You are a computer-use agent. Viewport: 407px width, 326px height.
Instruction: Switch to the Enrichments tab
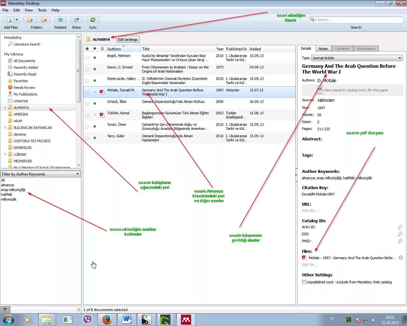tap(366, 49)
